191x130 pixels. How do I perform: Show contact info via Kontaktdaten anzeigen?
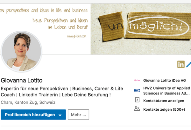(x=164, y=101)
